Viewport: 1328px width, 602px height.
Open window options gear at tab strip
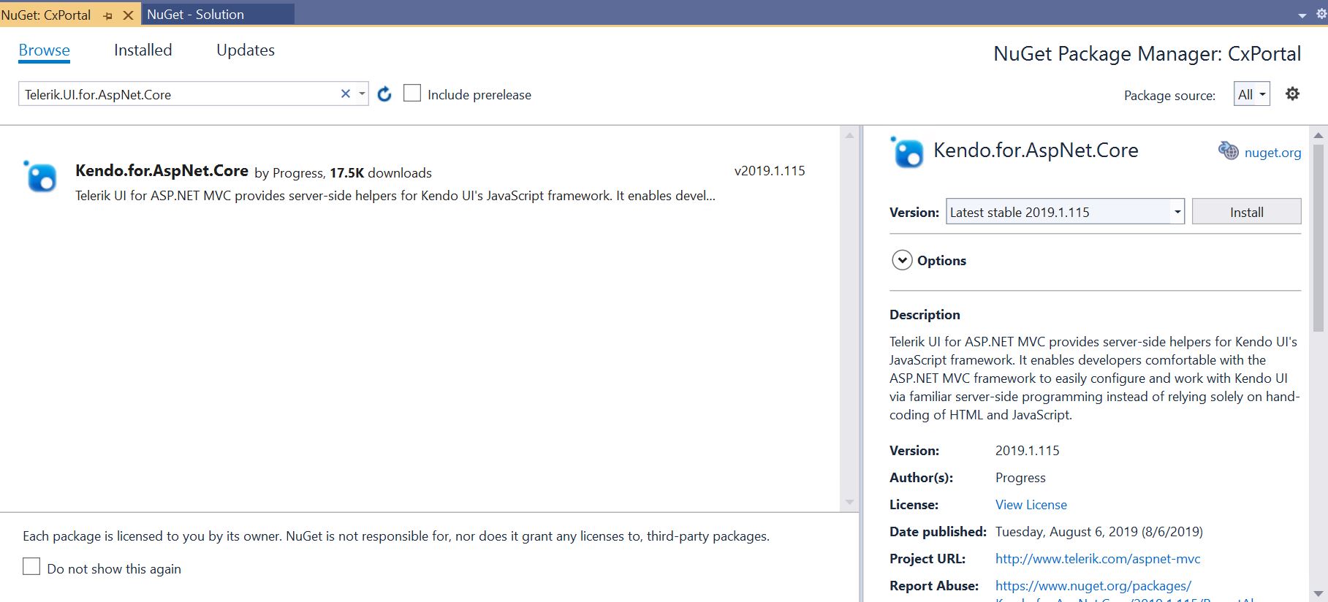coord(1321,14)
